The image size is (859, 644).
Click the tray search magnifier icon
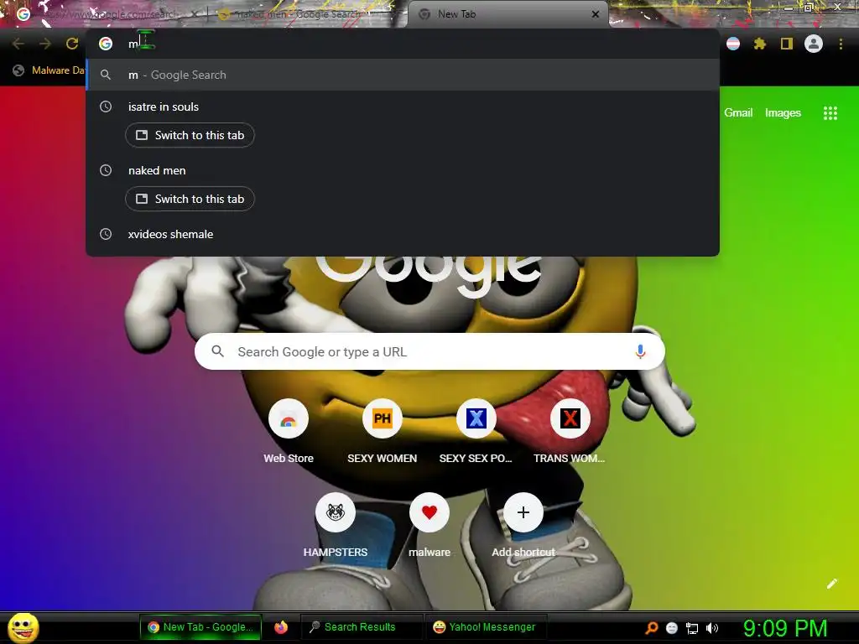click(651, 627)
